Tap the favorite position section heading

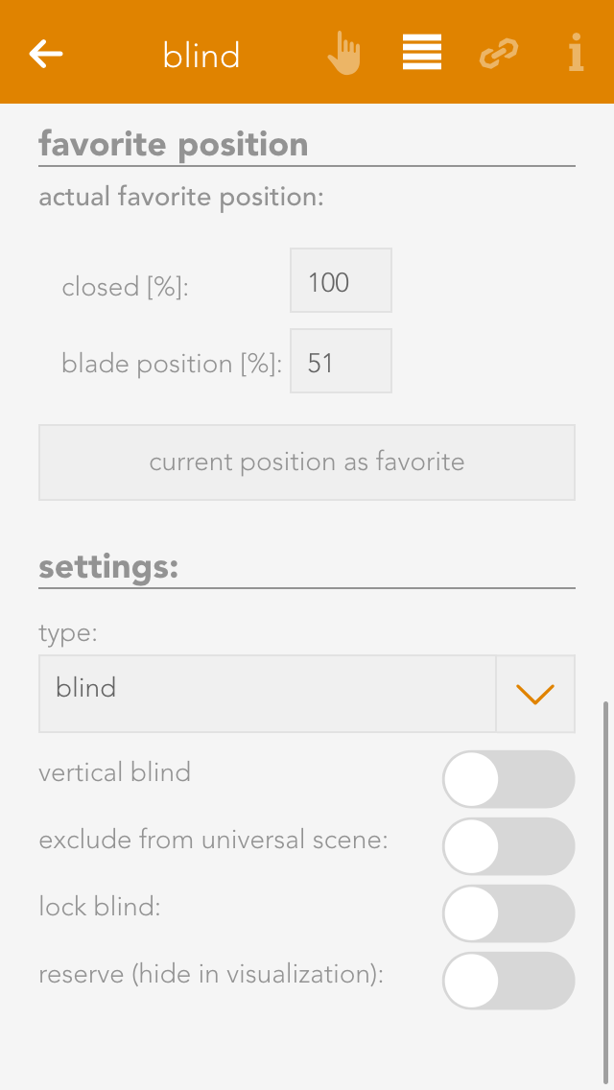(174, 145)
